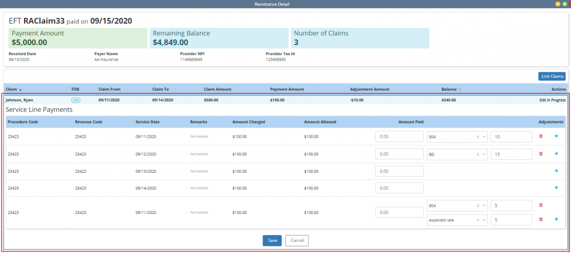Screen dimensions: 571x253
Task: Sort claims by Client column
Action: pos(13,89)
